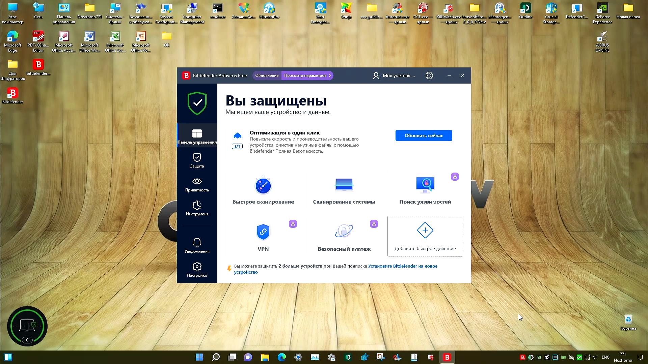Viewport: 648px width, 364px height.
Task: Open Настройки in the sidebar
Action: pyautogui.click(x=197, y=270)
